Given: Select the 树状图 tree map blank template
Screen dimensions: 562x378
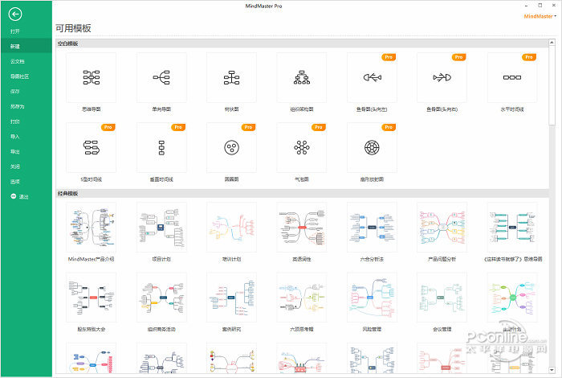Looking at the screenshot, I should [231, 77].
